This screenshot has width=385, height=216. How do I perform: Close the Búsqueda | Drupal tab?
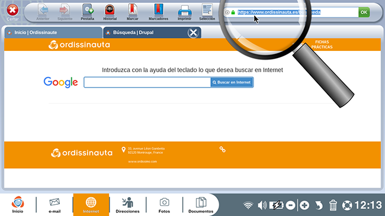tap(193, 33)
